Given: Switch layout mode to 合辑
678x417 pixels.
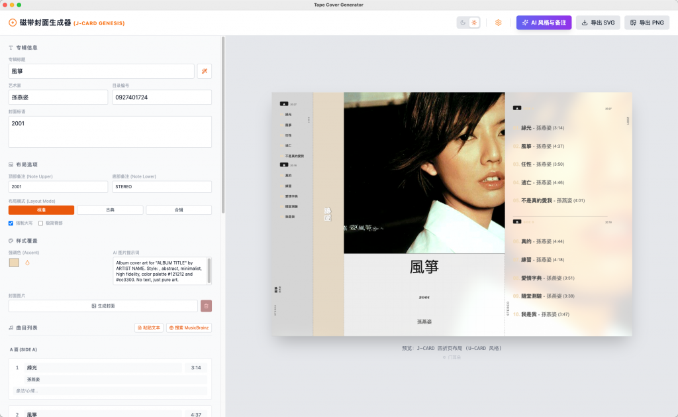Looking at the screenshot, I should point(179,210).
